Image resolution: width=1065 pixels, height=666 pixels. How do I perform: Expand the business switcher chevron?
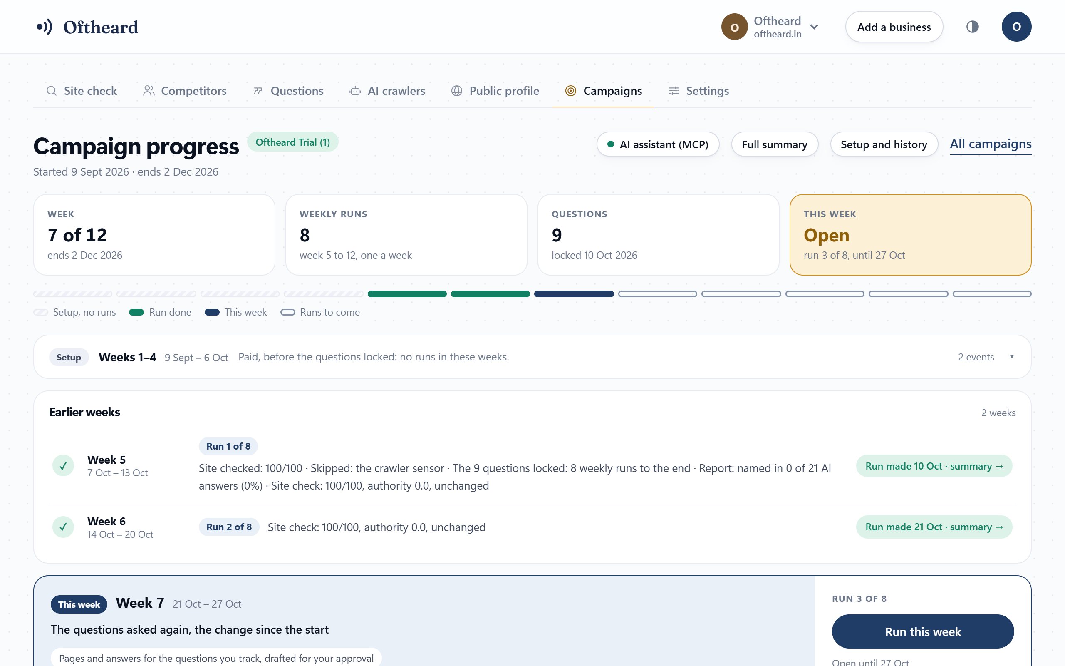[x=814, y=27]
